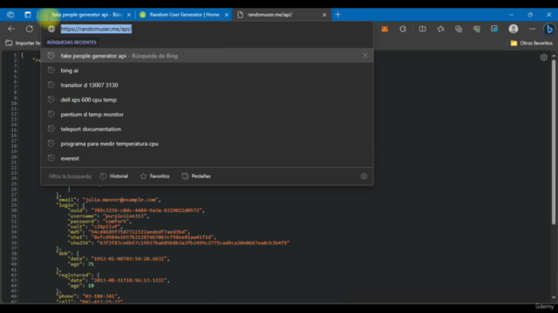Viewport: 558px width, 313px height.
Task: Close the randomuser.me/api/ tab
Action: coord(324,15)
